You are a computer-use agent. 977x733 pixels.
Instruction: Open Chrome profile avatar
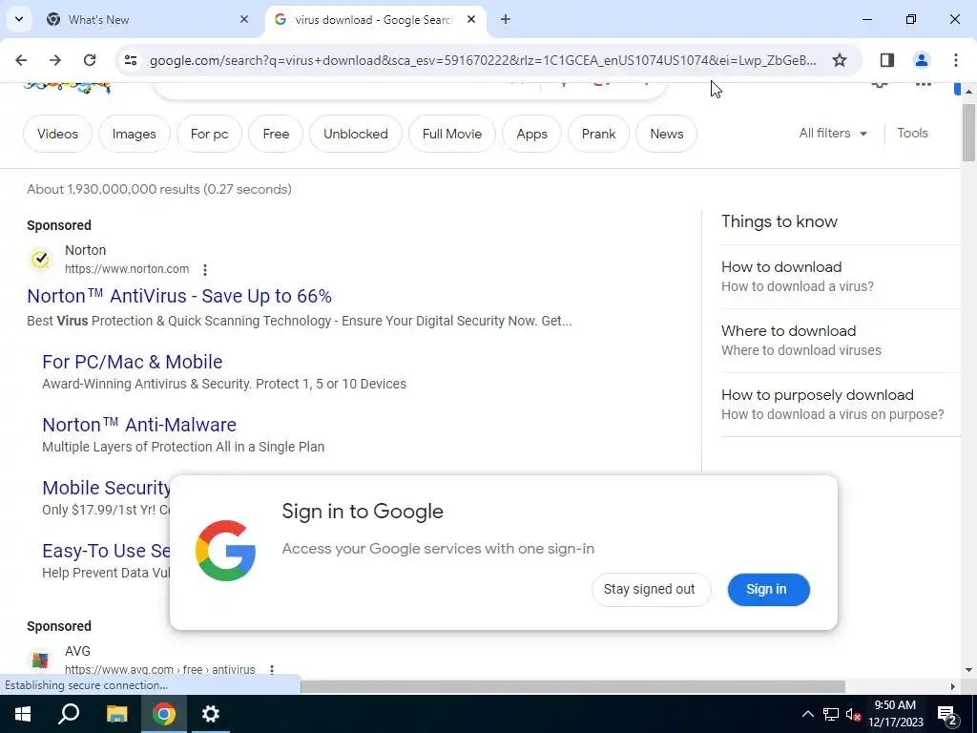click(x=921, y=60)
